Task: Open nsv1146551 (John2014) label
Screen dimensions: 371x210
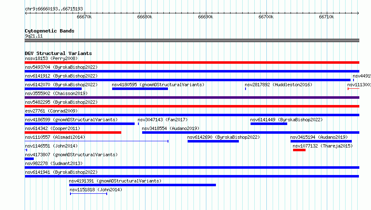Action: click(x=51, y=146)
